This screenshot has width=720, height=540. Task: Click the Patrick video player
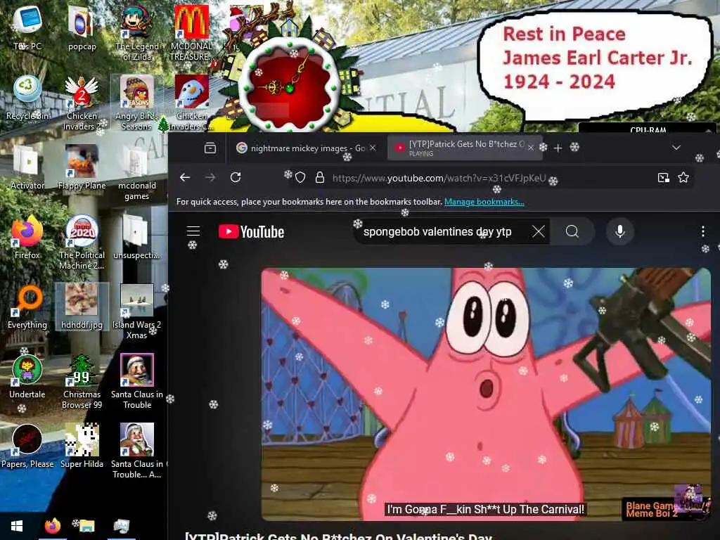(486, 394)
